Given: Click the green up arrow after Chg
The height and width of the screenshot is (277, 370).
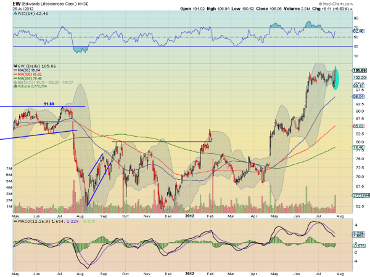Looking at the screenshot, I should (x=351, y=9).
